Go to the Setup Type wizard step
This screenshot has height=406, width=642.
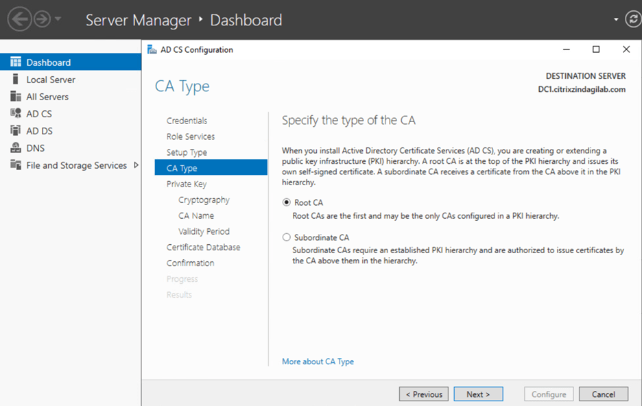pos(187,152)
